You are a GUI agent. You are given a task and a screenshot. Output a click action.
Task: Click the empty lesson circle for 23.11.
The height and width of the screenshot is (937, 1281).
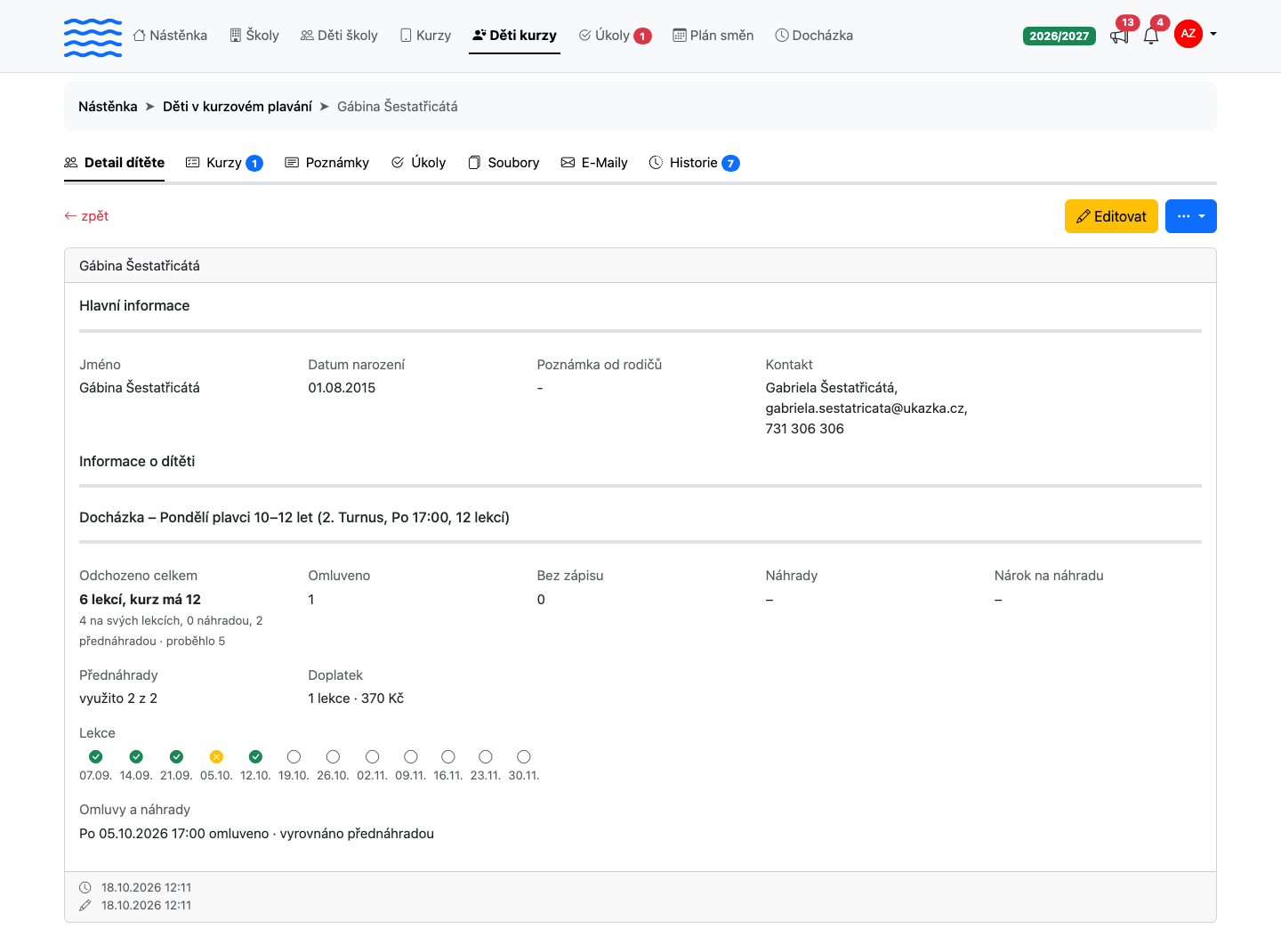click(x=486, y=756)
